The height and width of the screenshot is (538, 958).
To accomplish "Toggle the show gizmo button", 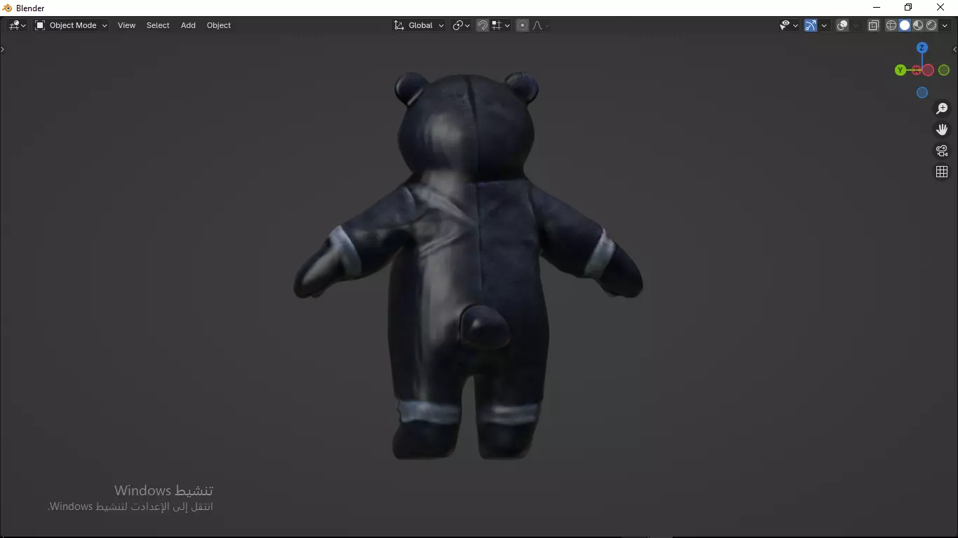I will pyautogui.click(x=811, y=25).
